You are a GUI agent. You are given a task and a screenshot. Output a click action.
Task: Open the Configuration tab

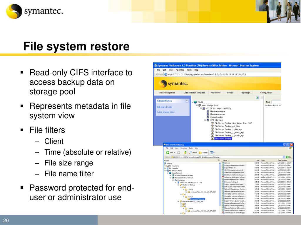(266, 93)
